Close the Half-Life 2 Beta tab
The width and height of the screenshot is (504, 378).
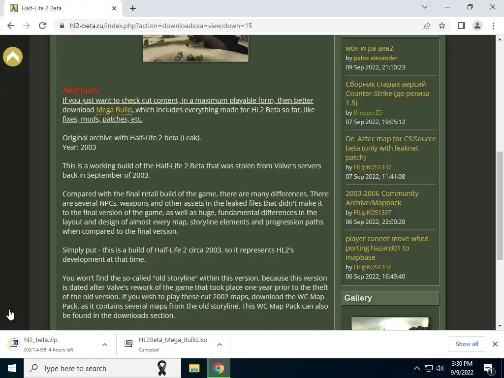[114, 8]
